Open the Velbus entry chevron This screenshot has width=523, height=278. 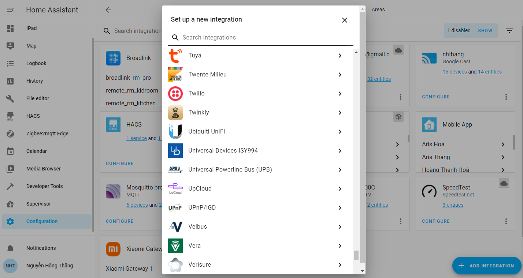tap(340, 227)
